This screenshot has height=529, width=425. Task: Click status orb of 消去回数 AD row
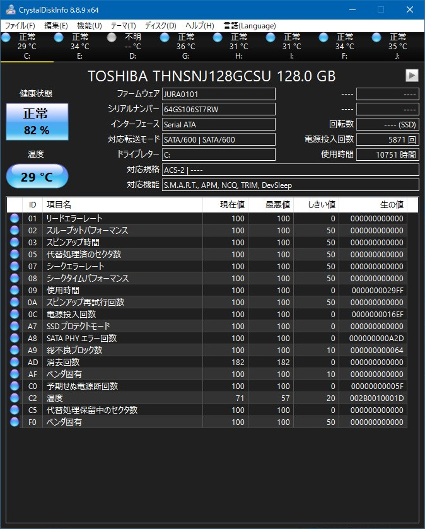point(15,362)
